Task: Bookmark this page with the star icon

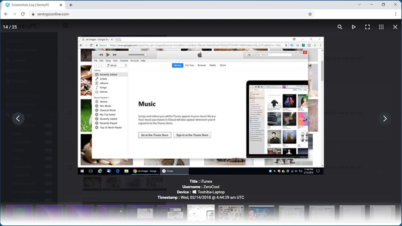Action: click(310, 14)
